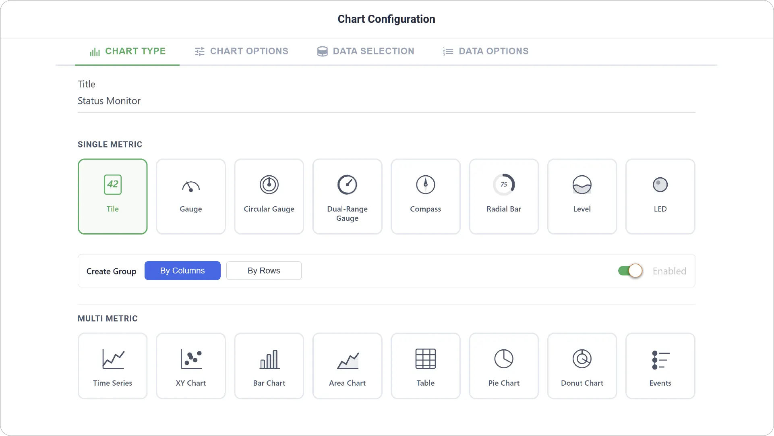The width and height of the screenshot is (774, 436).
Task: Choose the Table grid icon
Action: tap(426, 359)
